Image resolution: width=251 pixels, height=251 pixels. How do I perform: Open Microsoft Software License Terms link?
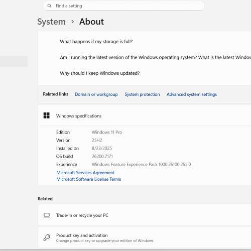(88, 179)
